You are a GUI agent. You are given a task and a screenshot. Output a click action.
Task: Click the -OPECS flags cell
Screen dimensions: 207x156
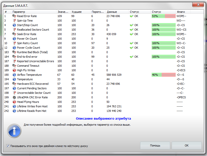(181, 97)
